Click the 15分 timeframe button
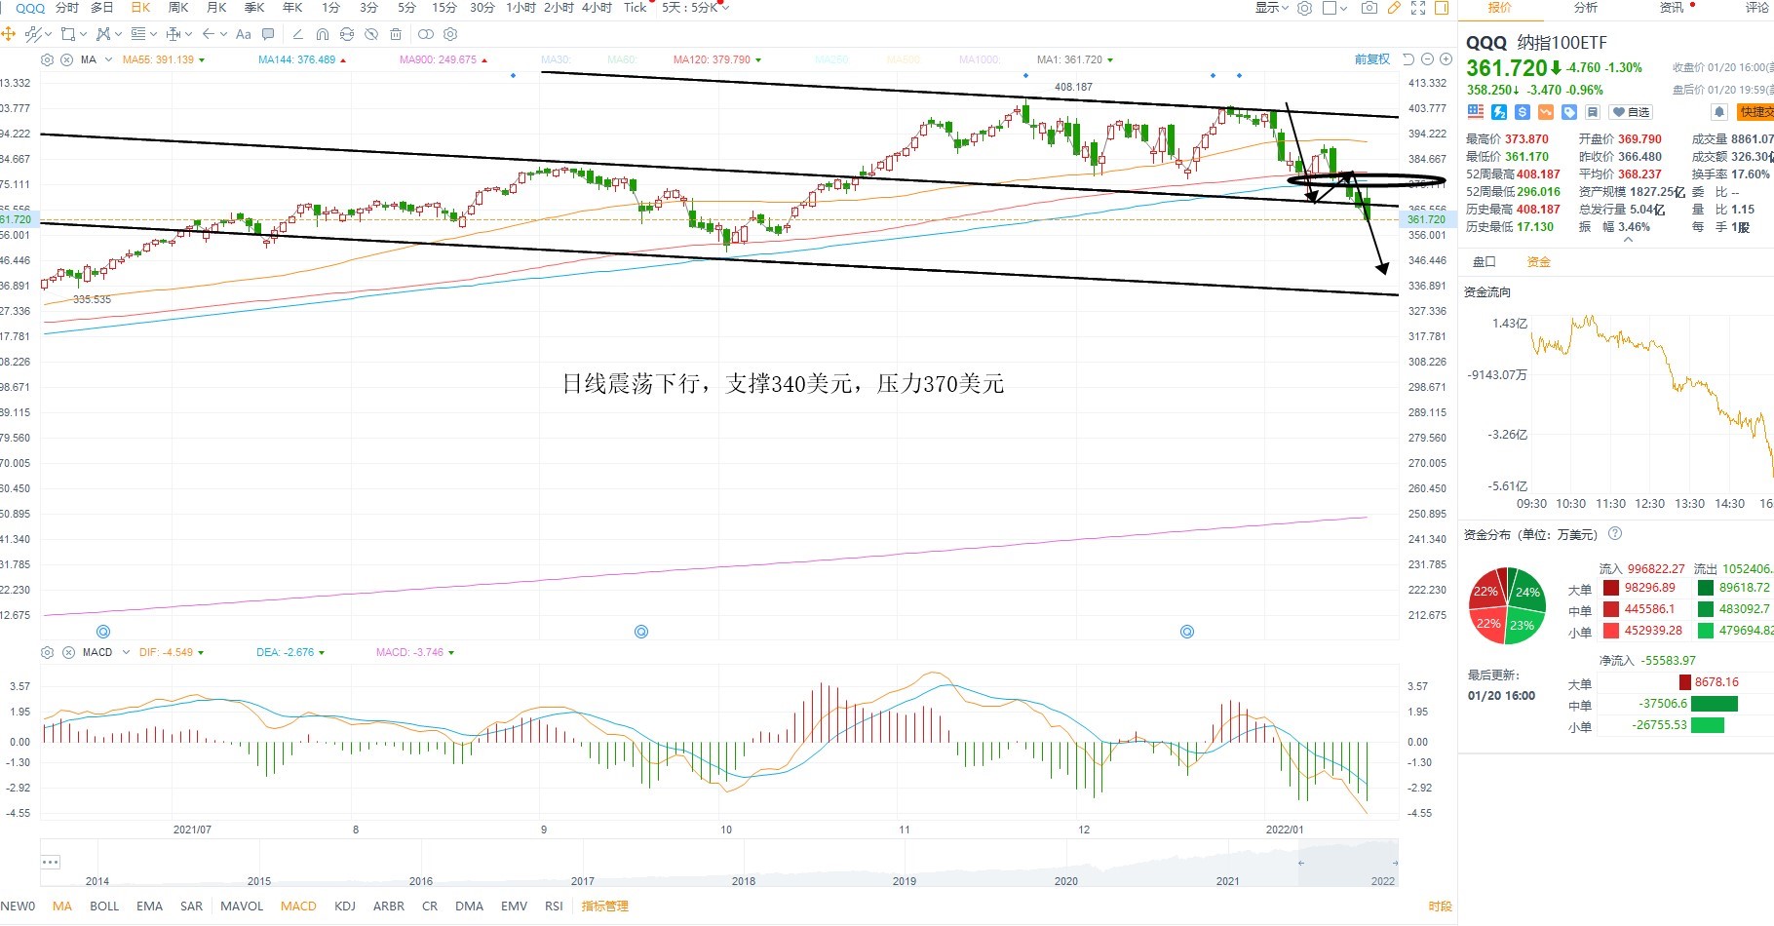The image size is (1774, 926). [x=444, y=8]
